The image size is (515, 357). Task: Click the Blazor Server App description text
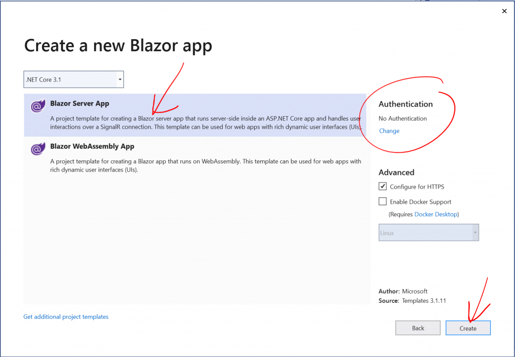[x=206, y=123]
